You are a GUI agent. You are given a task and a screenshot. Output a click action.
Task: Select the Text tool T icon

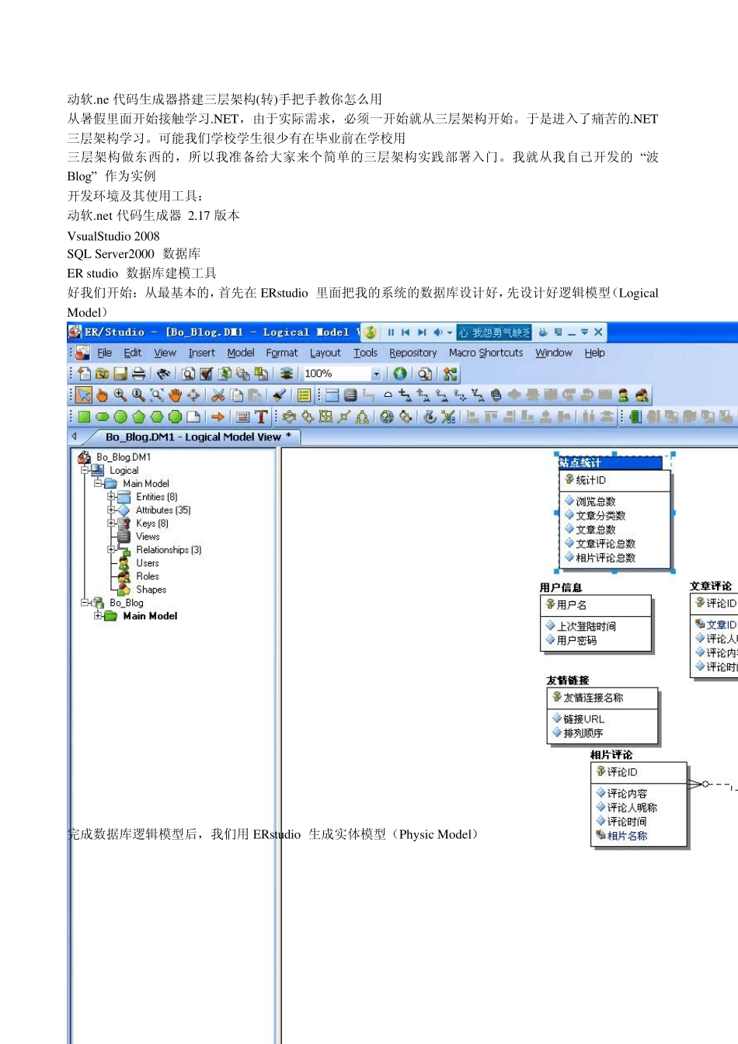click(261, 417)
